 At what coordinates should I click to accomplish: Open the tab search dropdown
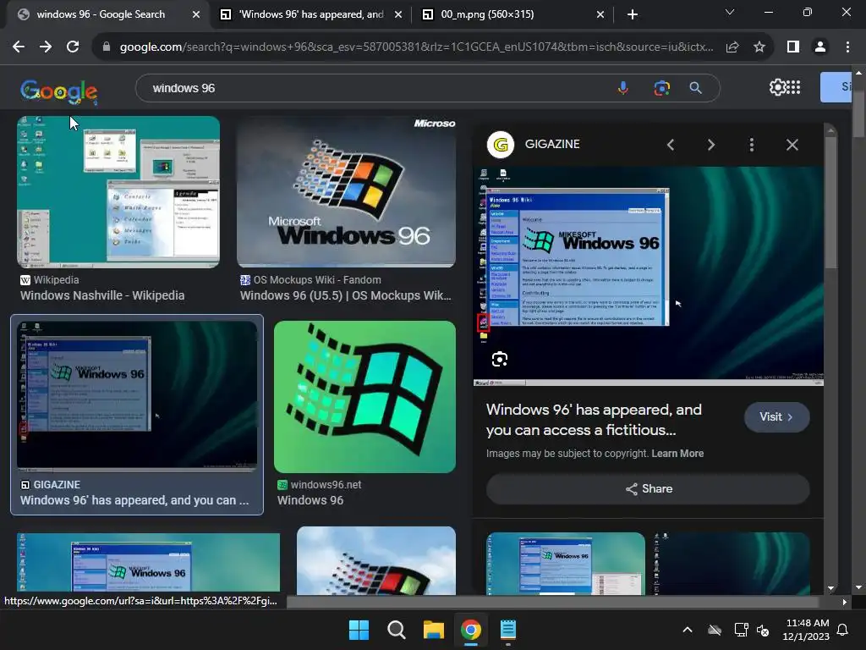(x=730, y=12)
